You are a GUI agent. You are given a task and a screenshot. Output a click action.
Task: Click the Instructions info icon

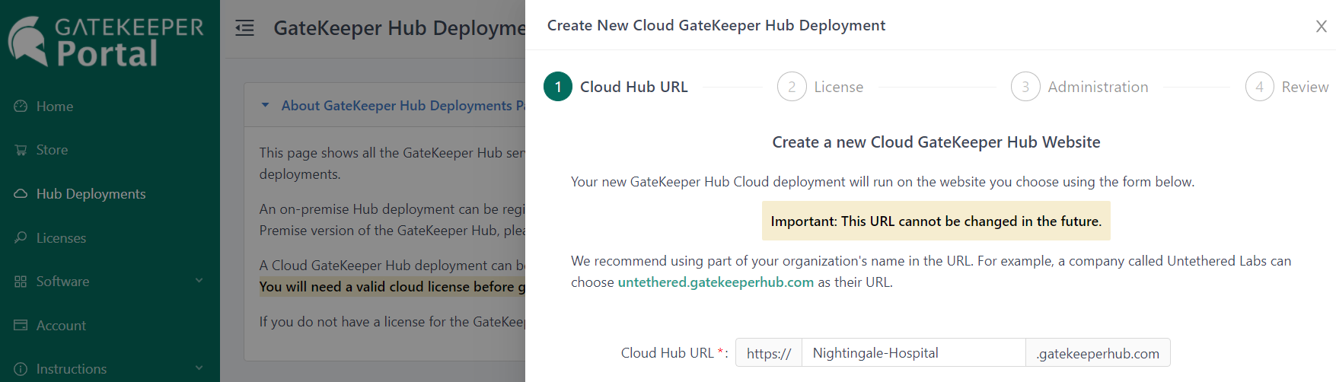pyautogui.click(x=21, y=369)
